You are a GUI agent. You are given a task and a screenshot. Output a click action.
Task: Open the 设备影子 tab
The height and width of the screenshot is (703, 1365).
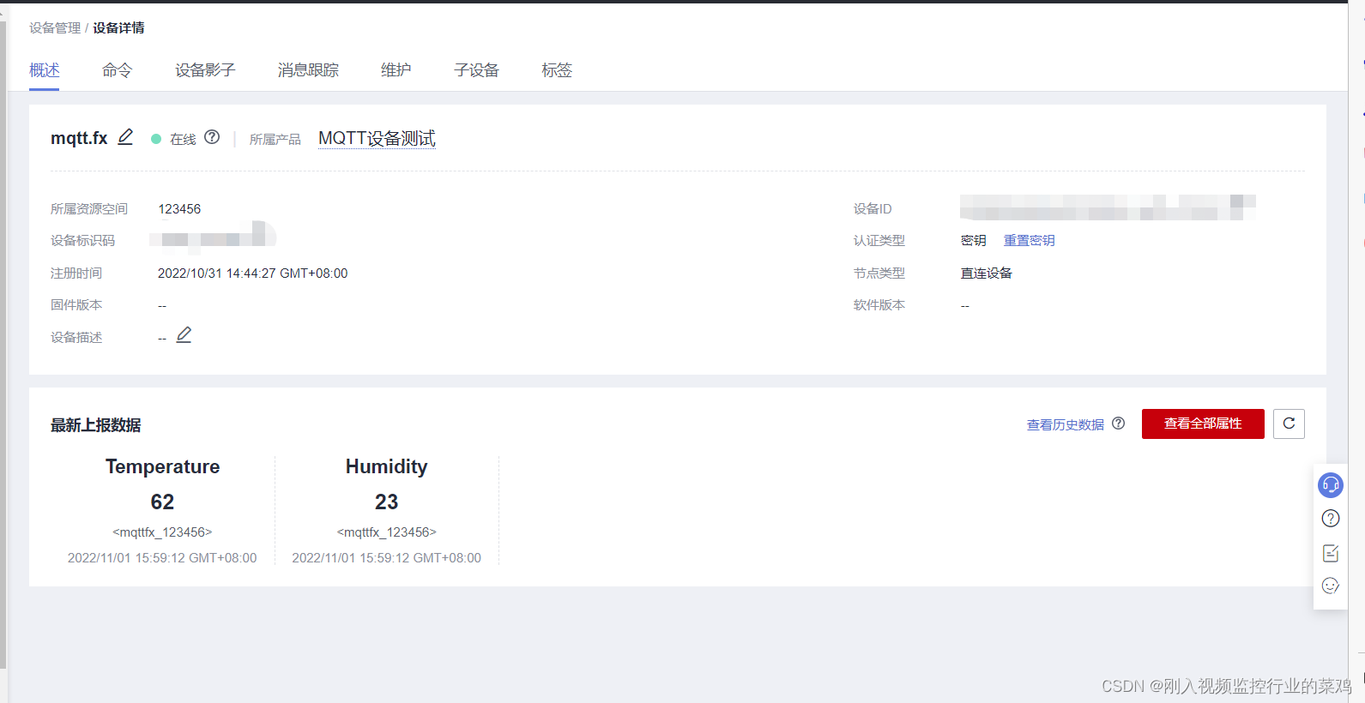coord(205,70)
